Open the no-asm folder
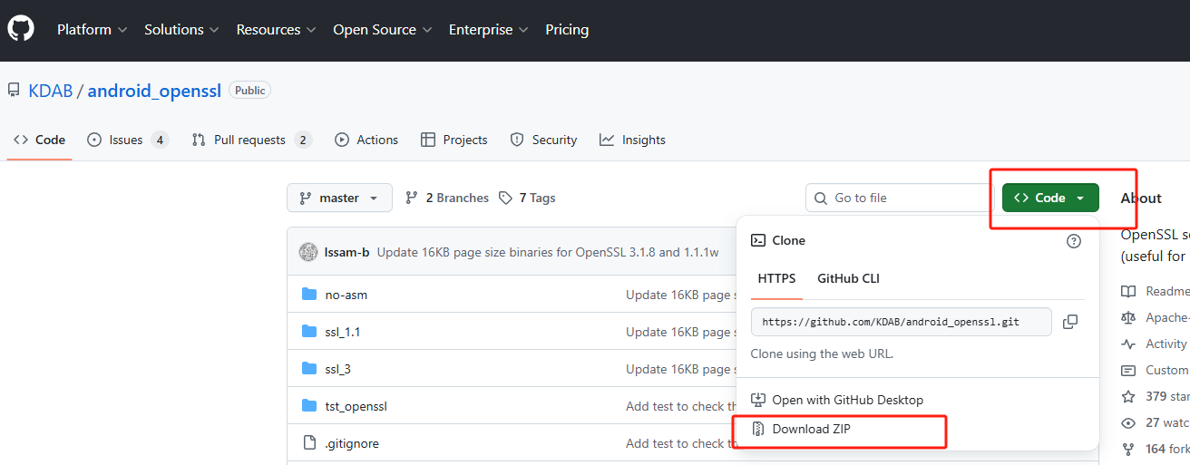This screenshot has height=465, width=1190. point(346,295)
